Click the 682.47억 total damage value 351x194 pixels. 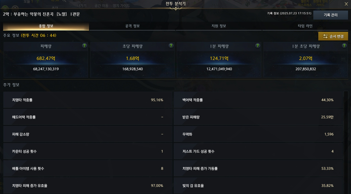[x=46, y=59]
